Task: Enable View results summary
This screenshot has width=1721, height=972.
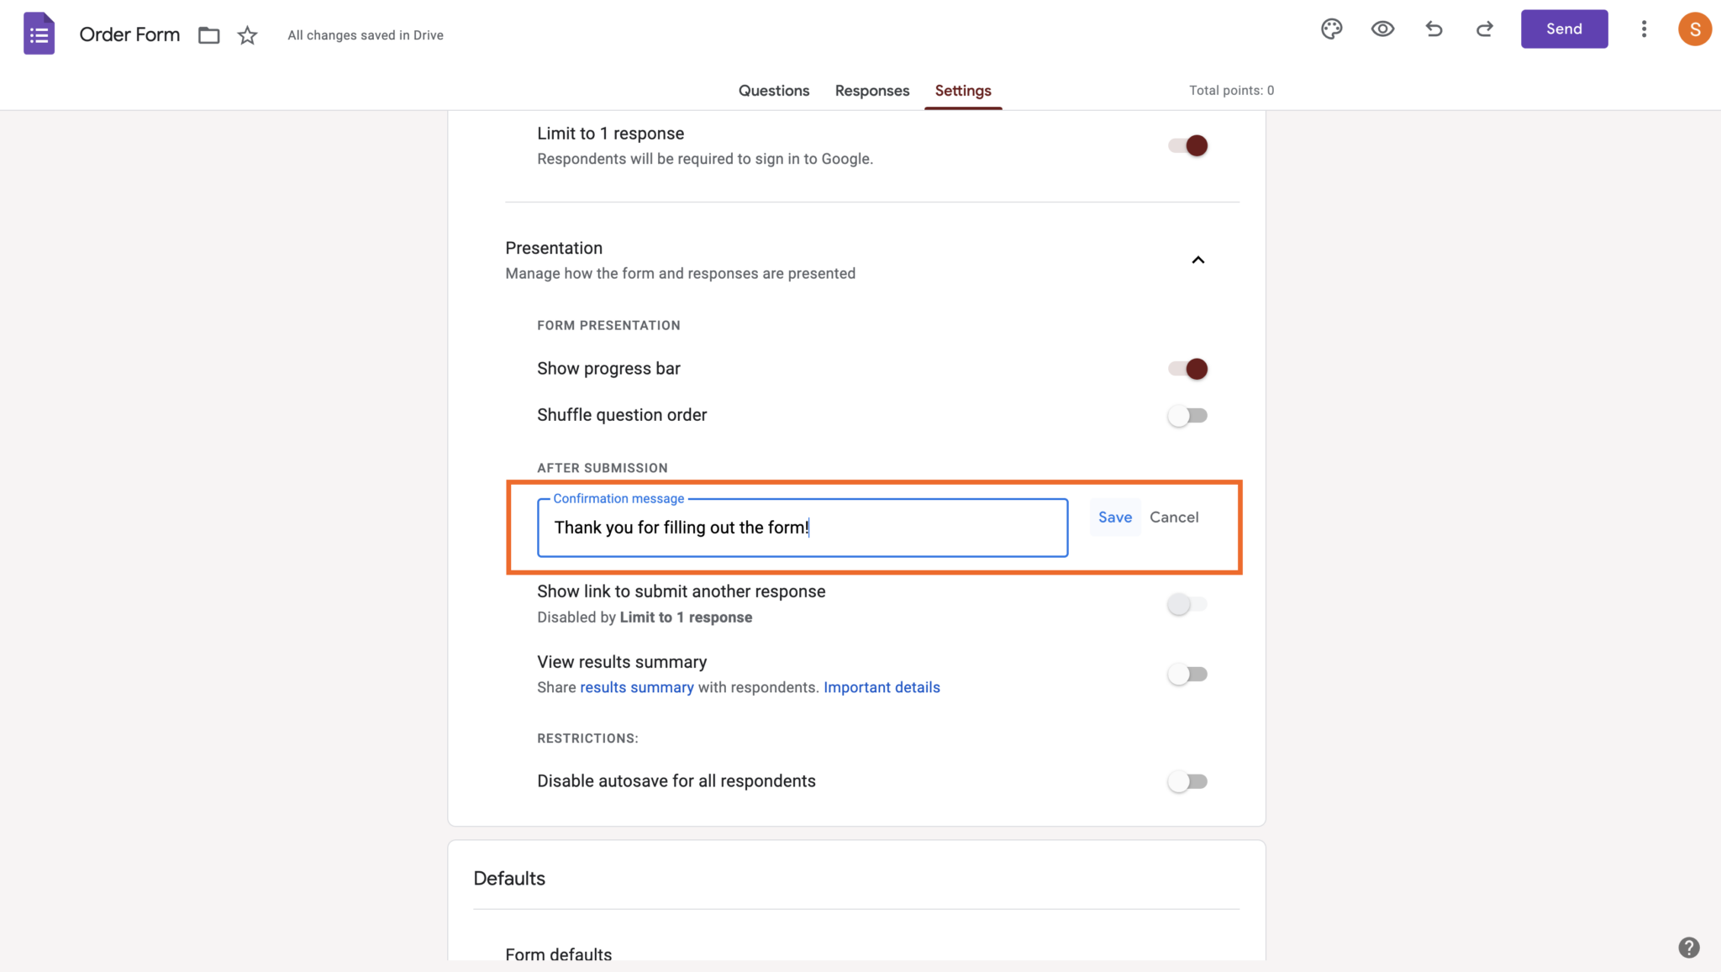Action: 1187,673
